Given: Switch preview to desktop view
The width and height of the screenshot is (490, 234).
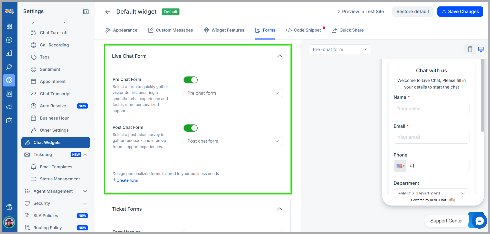Looking at the screenshot, I should 481,49.
